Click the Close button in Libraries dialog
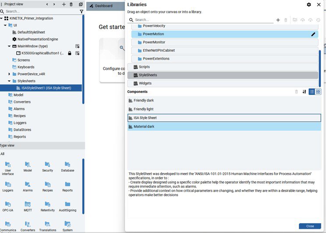 pyautogui.click(x=310, y=226)
